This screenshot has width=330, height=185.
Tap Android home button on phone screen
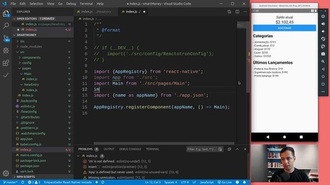285,137
